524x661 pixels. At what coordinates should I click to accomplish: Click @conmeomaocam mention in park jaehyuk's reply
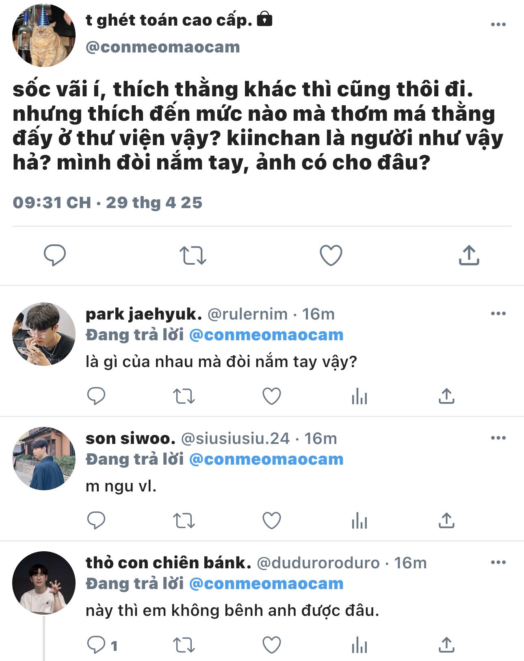266,335
